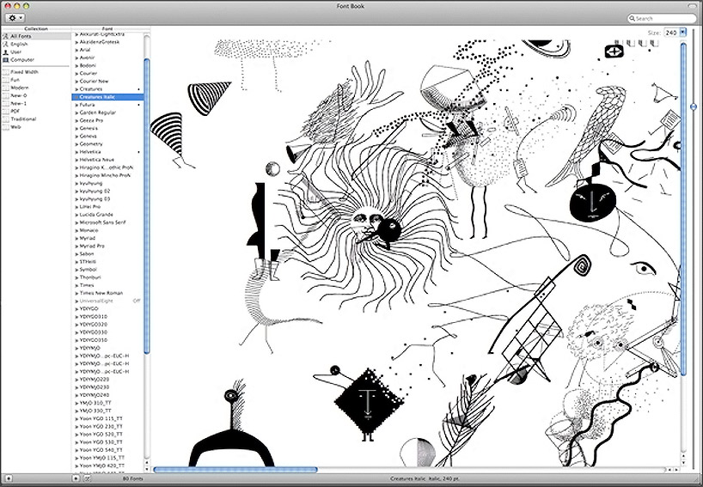Image resolution: width=703 pixels, height=487 pixels.
Task: Click the font size slider knob
Action: click(694, 107)
